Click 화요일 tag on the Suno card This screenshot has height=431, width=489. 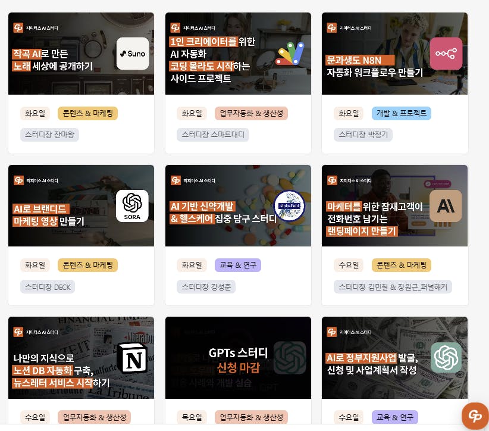(35, 113)
